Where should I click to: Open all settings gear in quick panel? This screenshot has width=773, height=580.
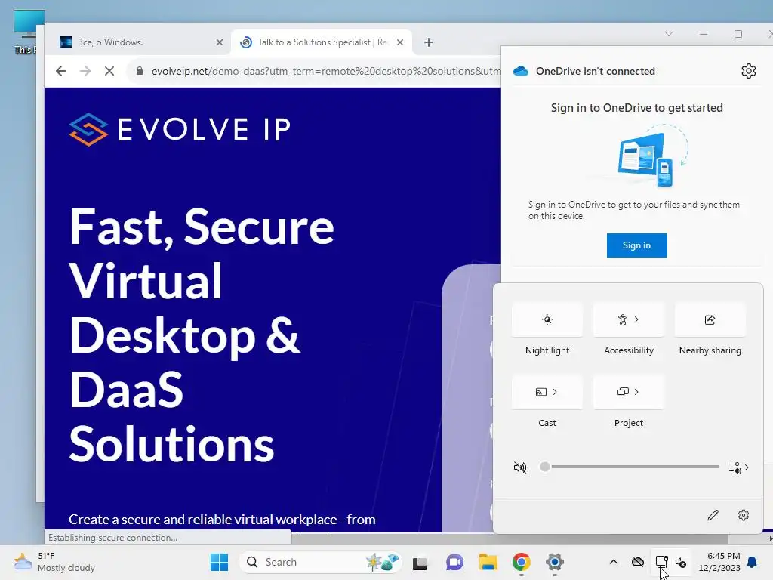(x=744, y=515)
